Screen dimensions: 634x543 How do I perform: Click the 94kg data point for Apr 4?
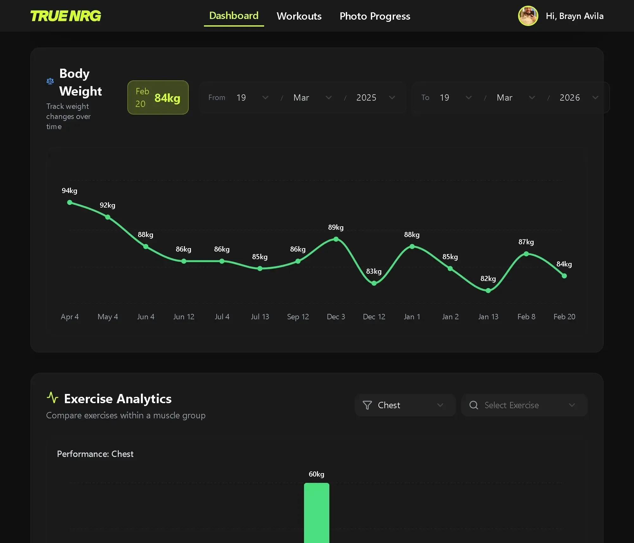tap(70, 203)
